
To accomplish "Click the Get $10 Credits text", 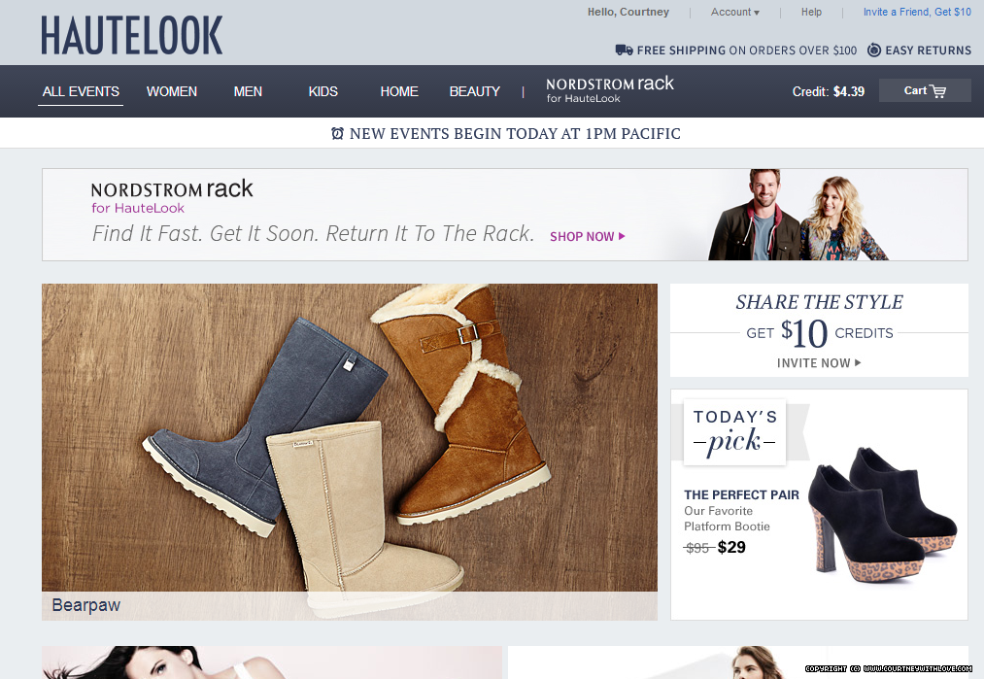I will click(x=819, y=332).
